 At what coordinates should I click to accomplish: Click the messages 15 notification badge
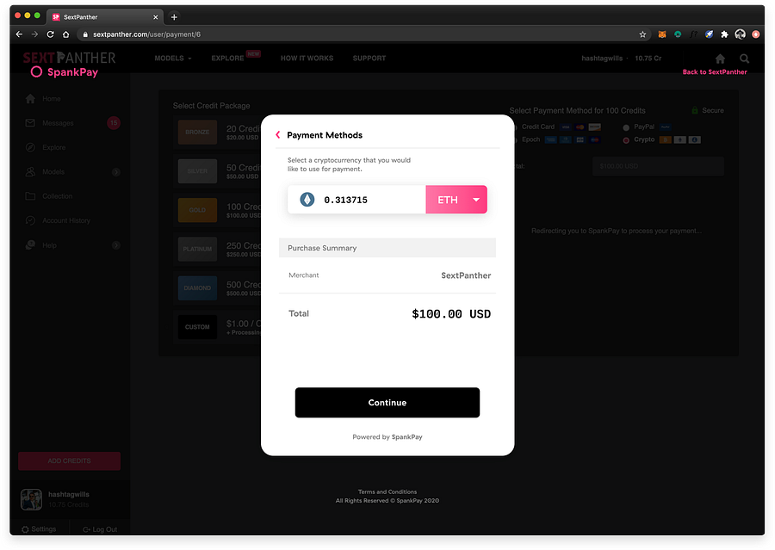[114, 122]
